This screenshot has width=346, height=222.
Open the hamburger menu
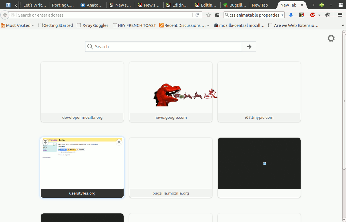tap(340, 15)
